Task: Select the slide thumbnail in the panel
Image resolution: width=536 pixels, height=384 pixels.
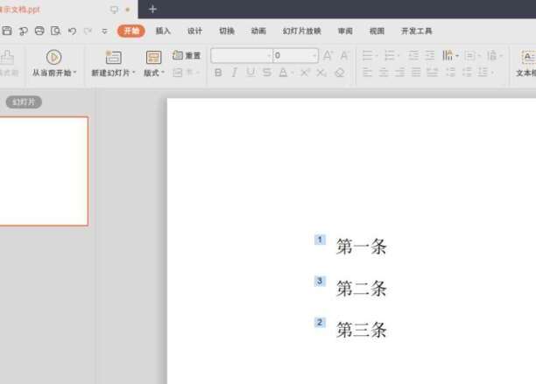Action: (x=44, y=171)
